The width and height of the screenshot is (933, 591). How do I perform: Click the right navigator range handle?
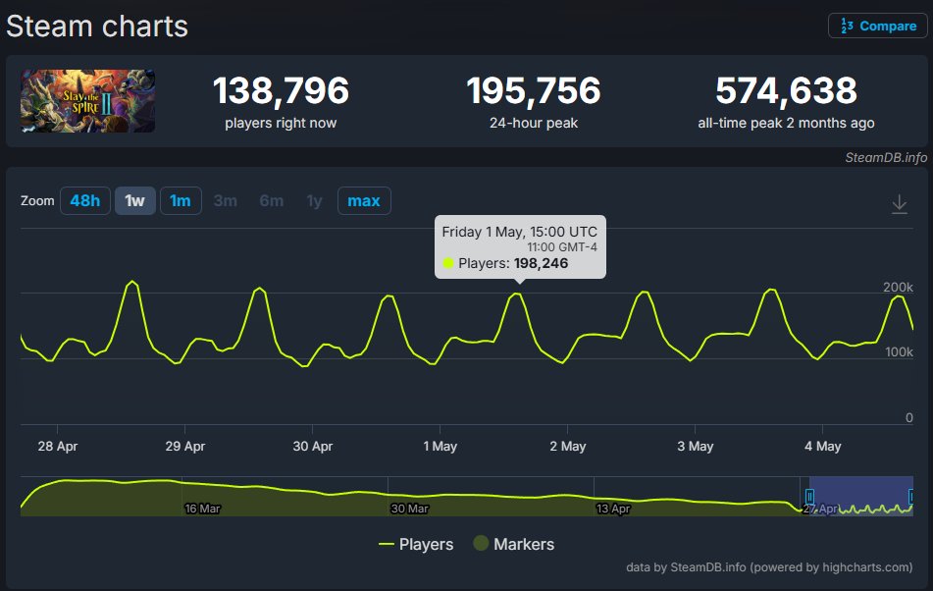click(911, 497)
